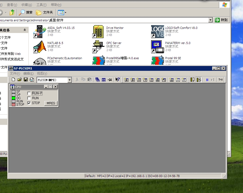Click the New PLC icon in PLCSIM toolbar
Image resolution: width=243 pixels, height=193 pixels.
tap(13, 80)
